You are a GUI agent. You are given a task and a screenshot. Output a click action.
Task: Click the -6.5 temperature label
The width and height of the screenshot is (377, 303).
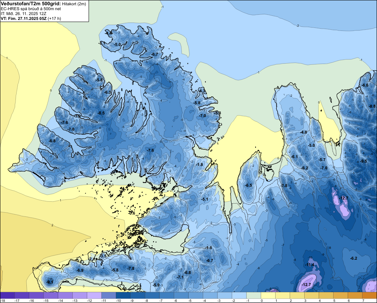[248, 185]
